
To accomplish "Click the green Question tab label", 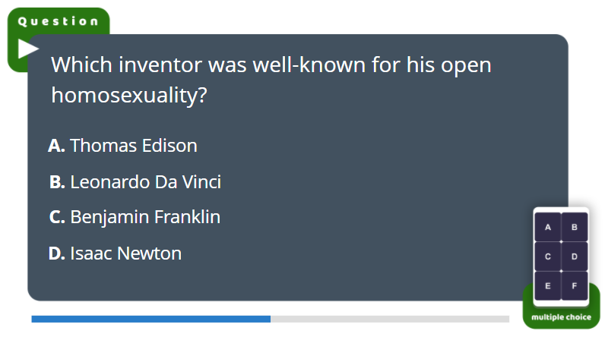I will tap(59, 21).
